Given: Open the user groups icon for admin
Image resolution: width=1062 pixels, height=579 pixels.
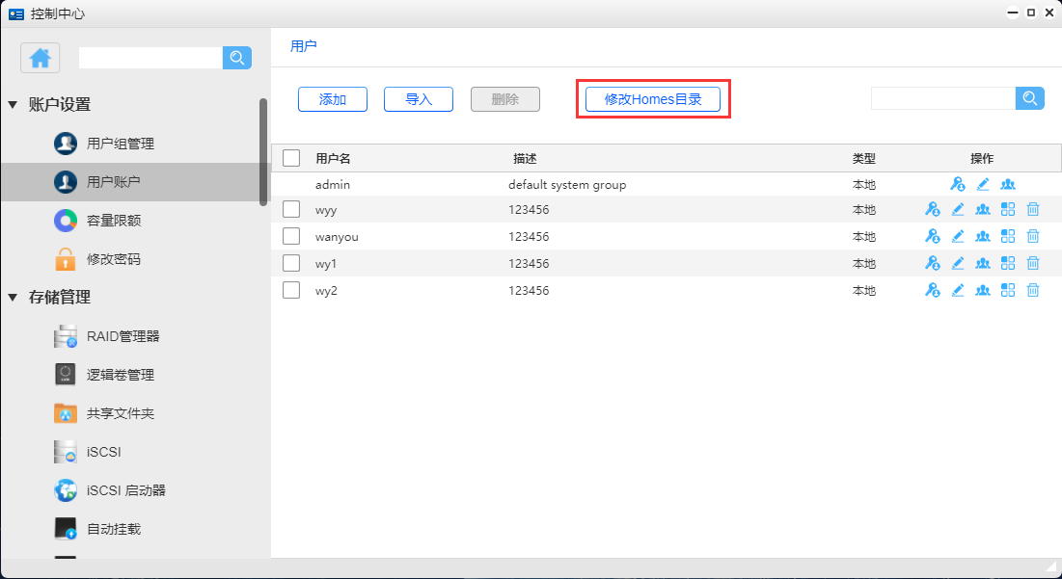Looking at the screenshot, I should click(x=1008, y=184).
